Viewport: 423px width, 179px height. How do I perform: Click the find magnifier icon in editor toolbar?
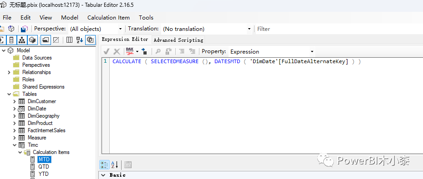pos(158,51)
